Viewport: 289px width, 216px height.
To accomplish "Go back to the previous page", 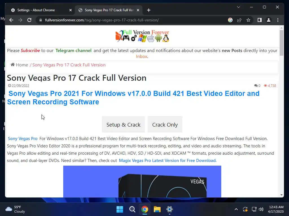I will coord(11,20).
